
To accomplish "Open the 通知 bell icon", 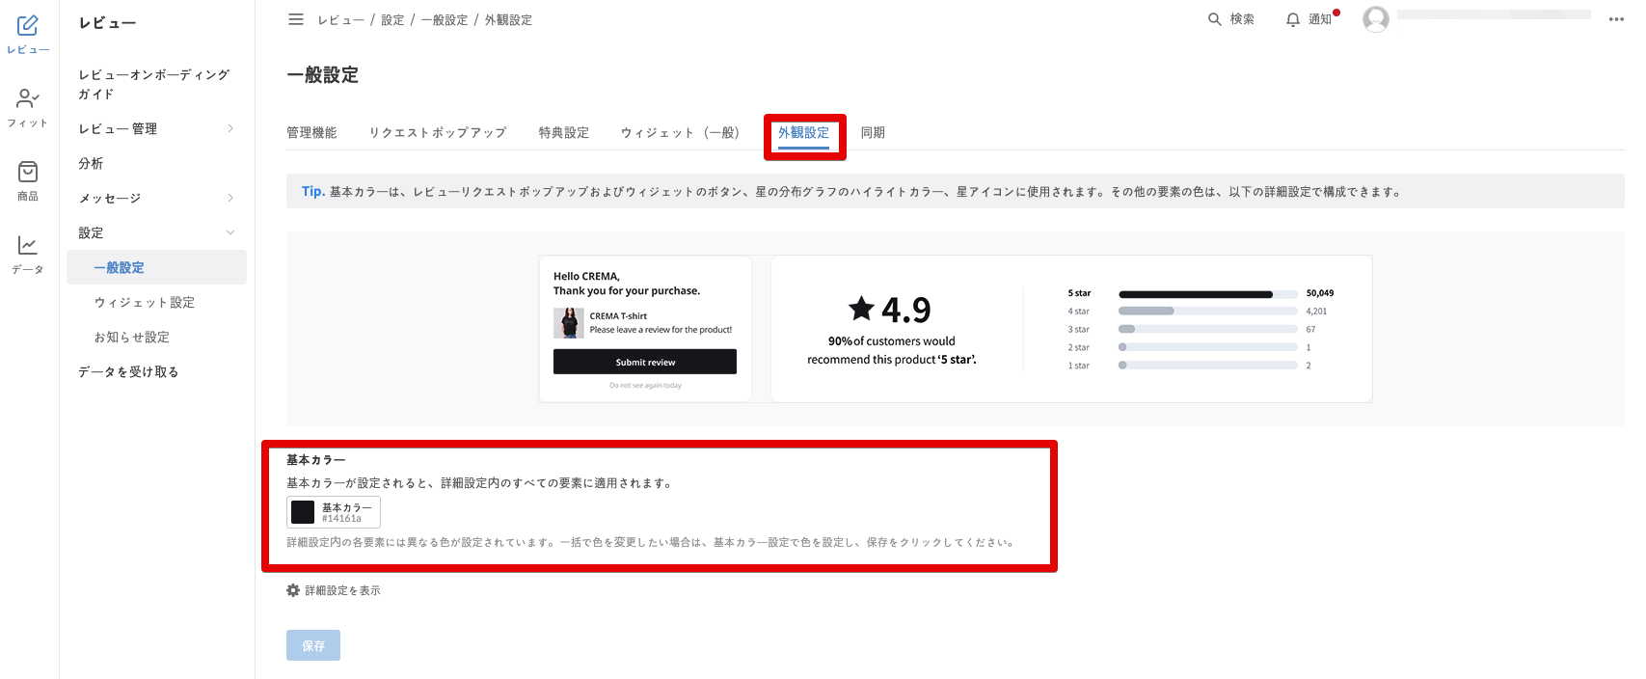I will [1293, 19].
